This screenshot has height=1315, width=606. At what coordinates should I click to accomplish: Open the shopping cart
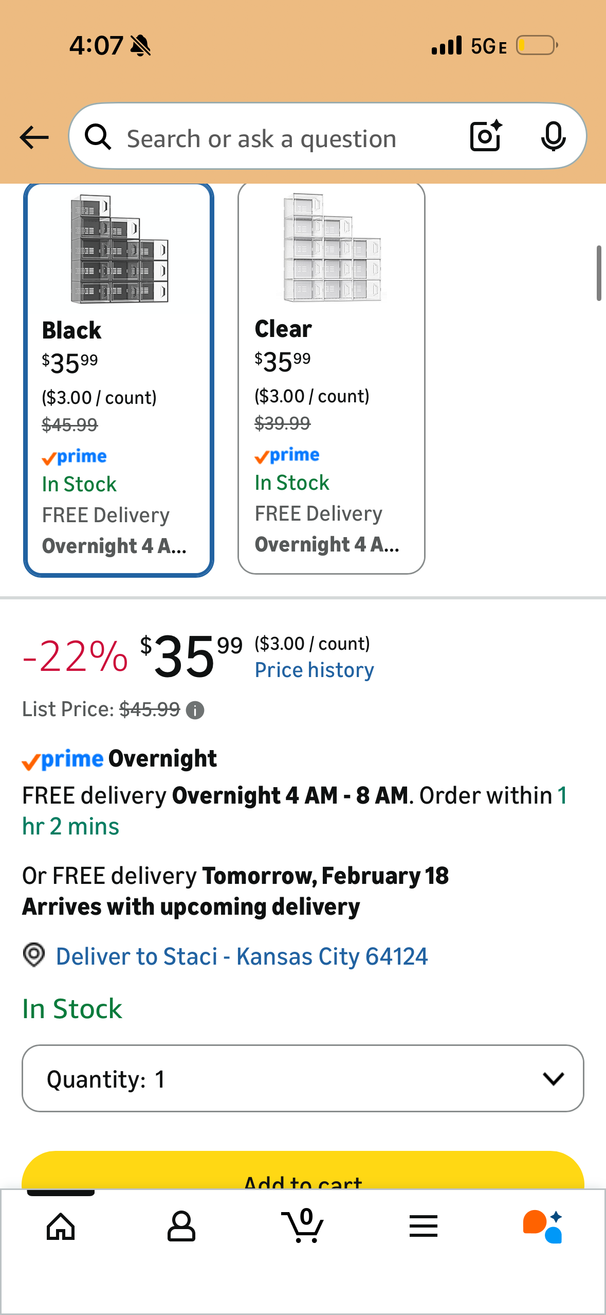tap(302, 1227)
